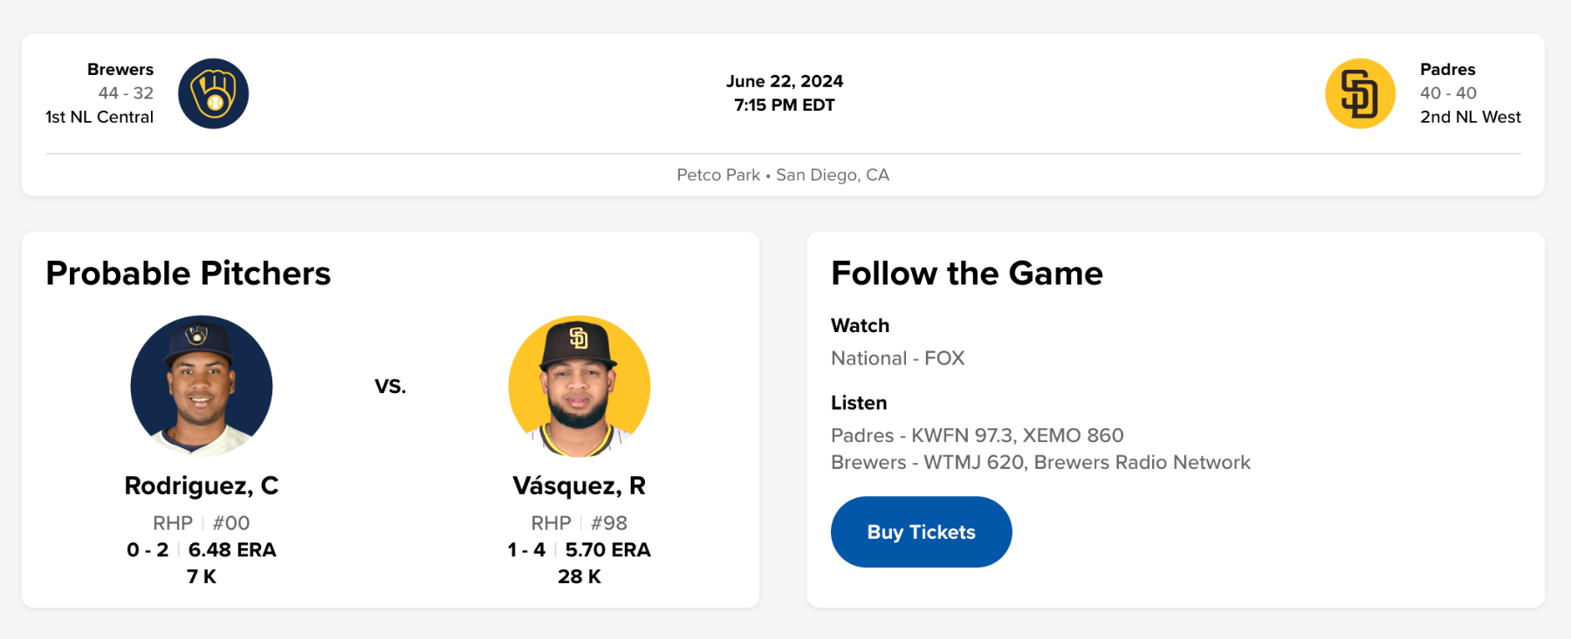This screenshot has height=639, width=1571.
Task: Click the 2nd NL West standing
Action: click(1470, 117)
